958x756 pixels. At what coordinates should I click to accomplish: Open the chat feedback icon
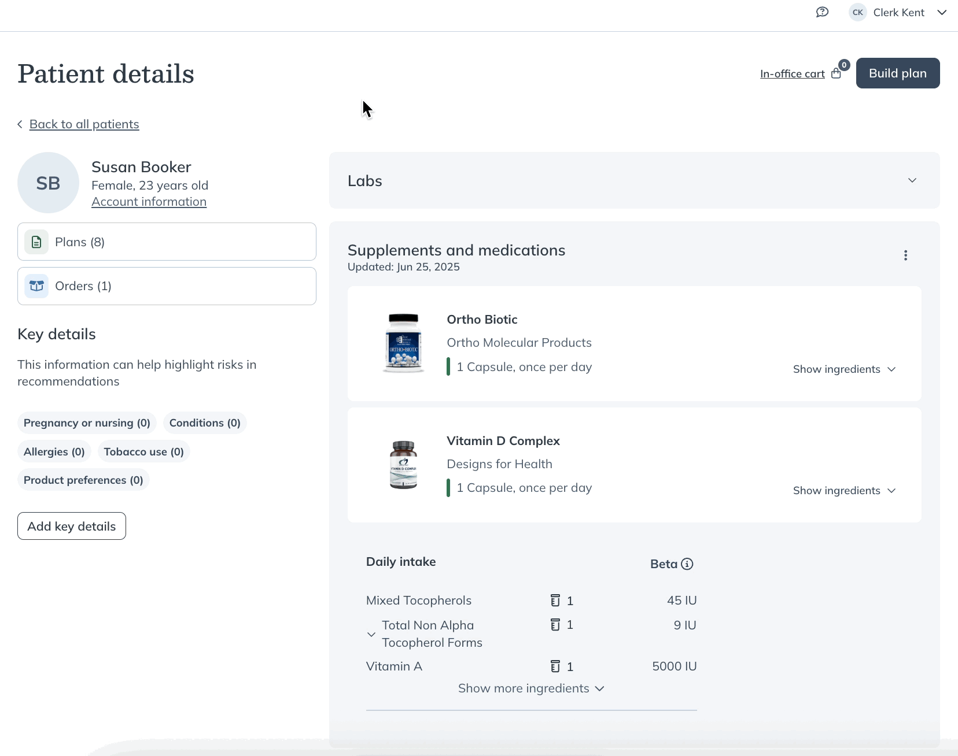click(822, 12)
